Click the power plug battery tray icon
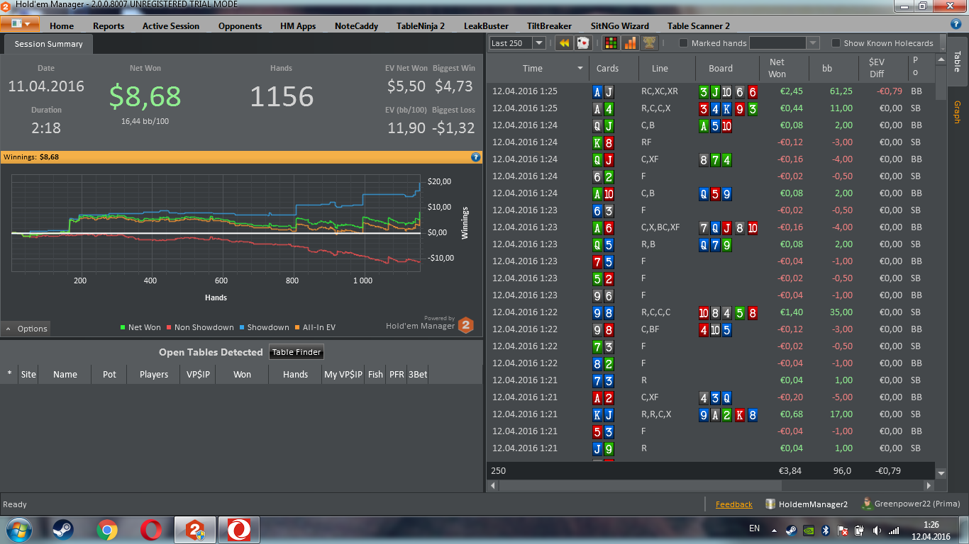The width and height of the screenshot is (969, 544). coord(860,530)
